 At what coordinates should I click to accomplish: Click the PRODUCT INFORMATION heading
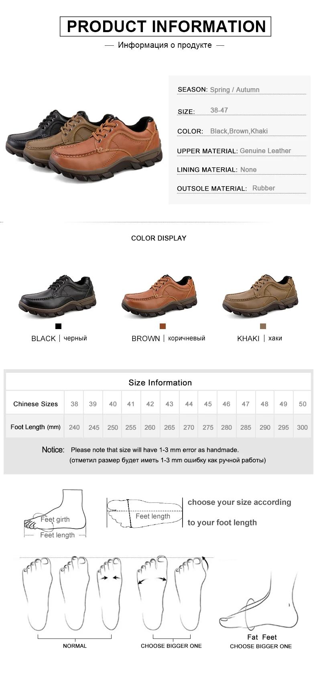[166, 26]
